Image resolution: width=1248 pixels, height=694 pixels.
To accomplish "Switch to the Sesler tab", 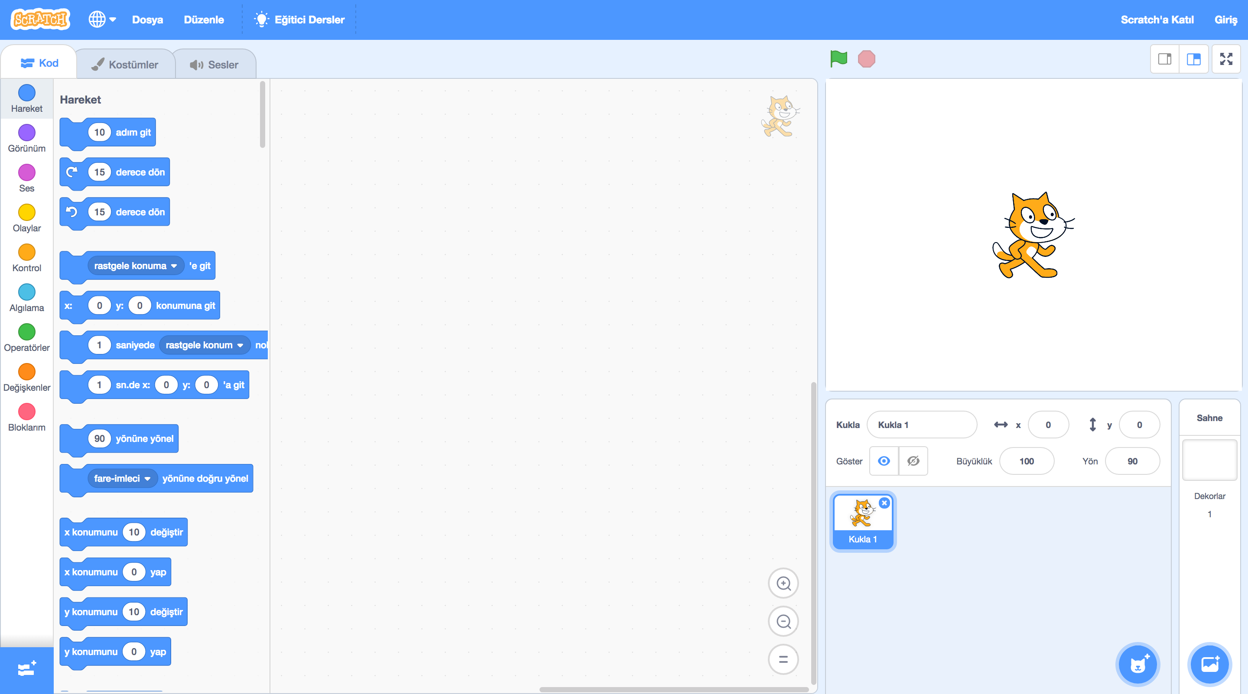I will pos(214,65).
